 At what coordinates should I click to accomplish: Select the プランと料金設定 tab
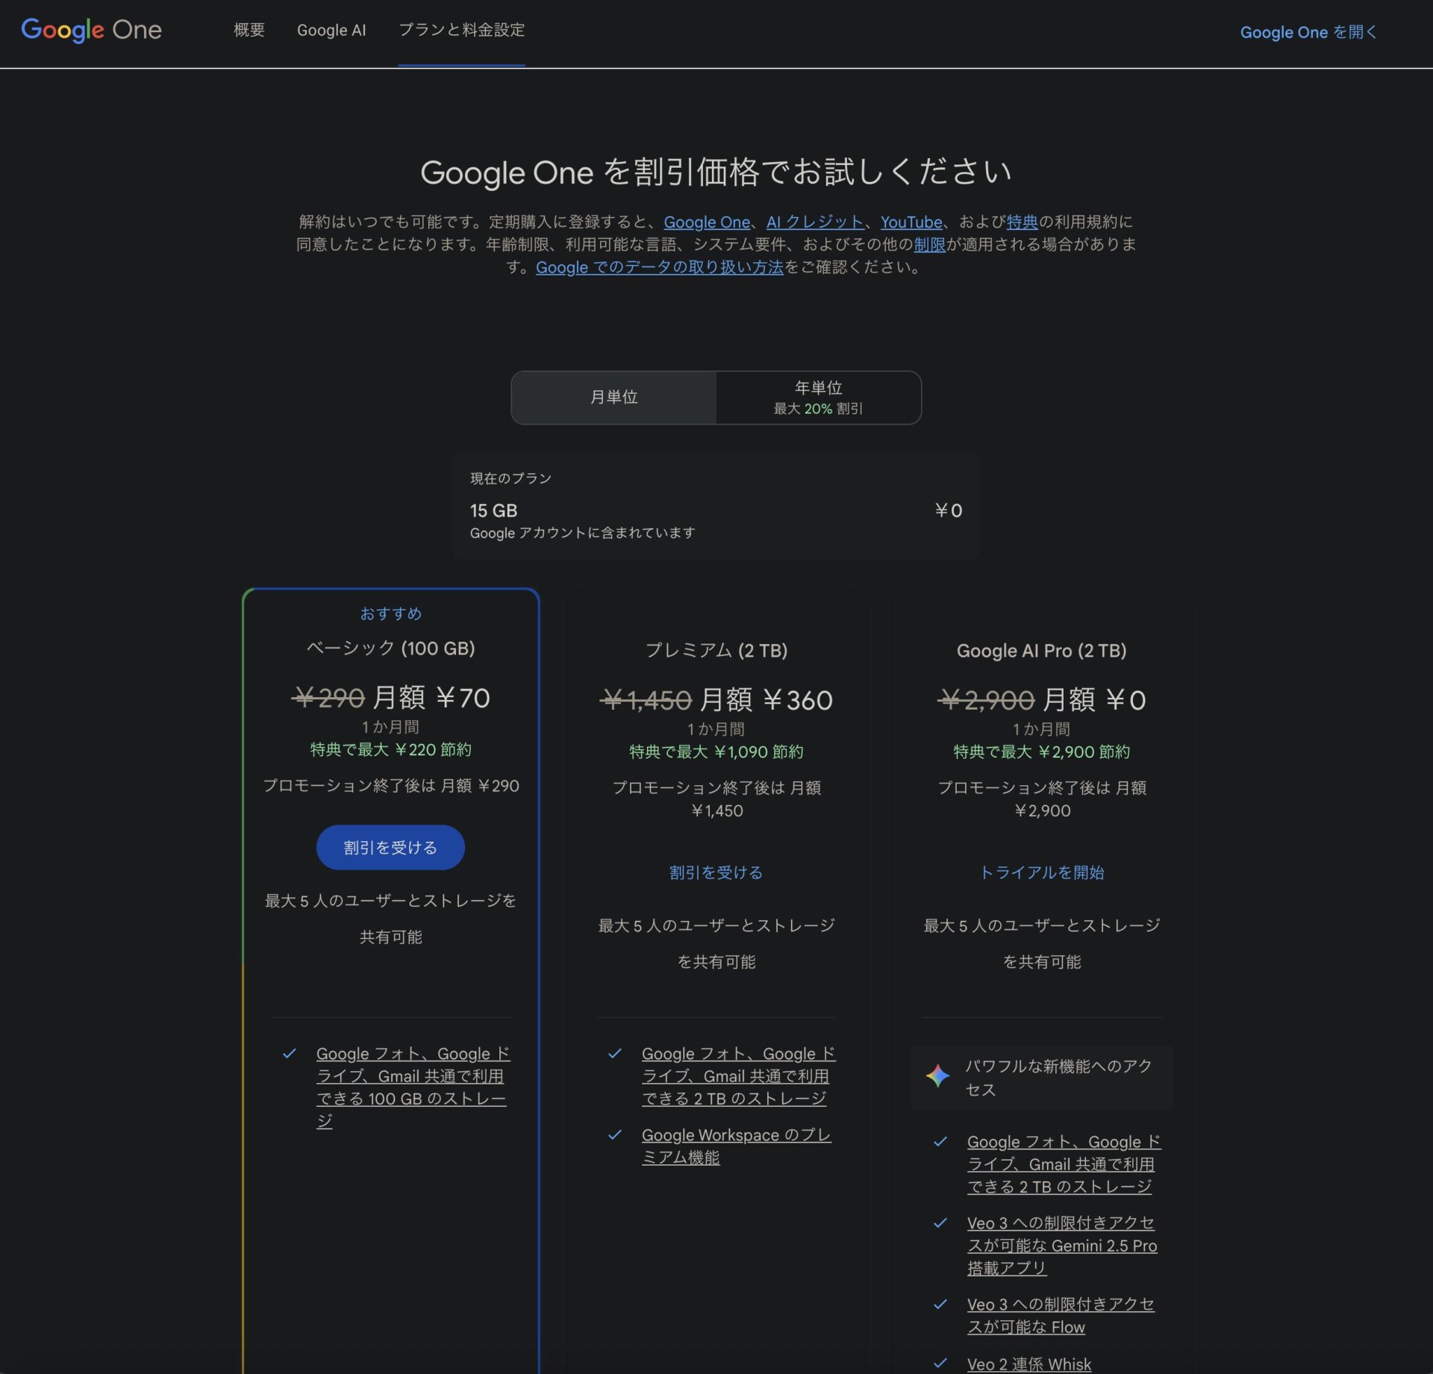pos(461,30)
